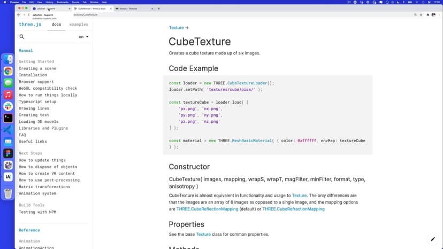The height and width of the screenshot is (249, 443).
Task: Open Visual Studio Code from the dock
Action: pos(8,130)
